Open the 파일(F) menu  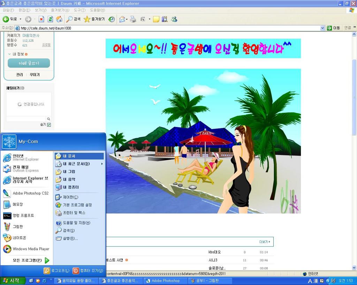(x=8, y=10)
